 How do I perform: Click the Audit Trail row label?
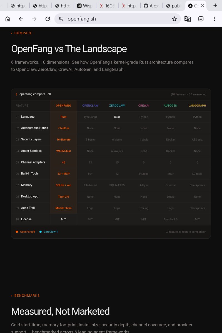[28, 208]
